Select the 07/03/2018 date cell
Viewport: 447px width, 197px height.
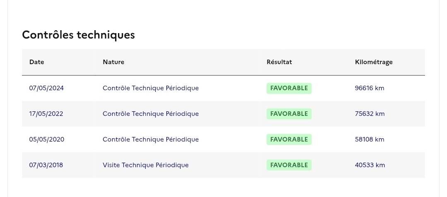(x=46, y=165)
